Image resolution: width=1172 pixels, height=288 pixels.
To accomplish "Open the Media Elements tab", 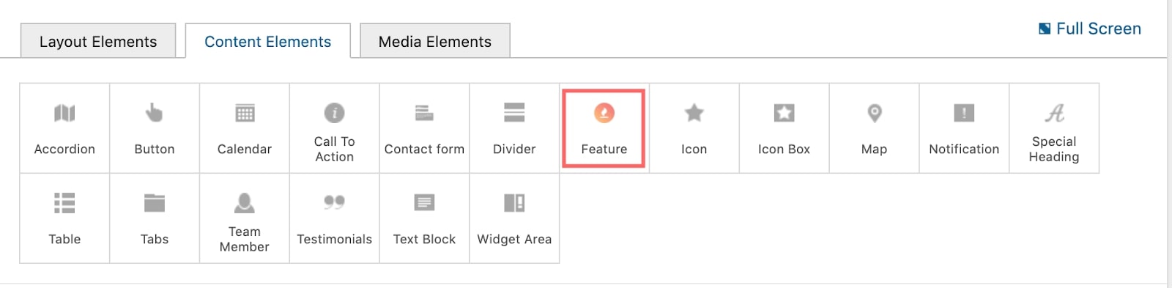I will click(x=435, y=41).
